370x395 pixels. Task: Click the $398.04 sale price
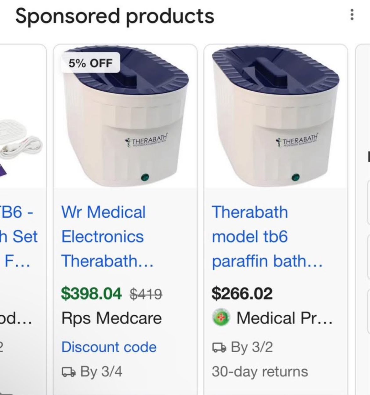pyautogui.click(x=91, y=294)
